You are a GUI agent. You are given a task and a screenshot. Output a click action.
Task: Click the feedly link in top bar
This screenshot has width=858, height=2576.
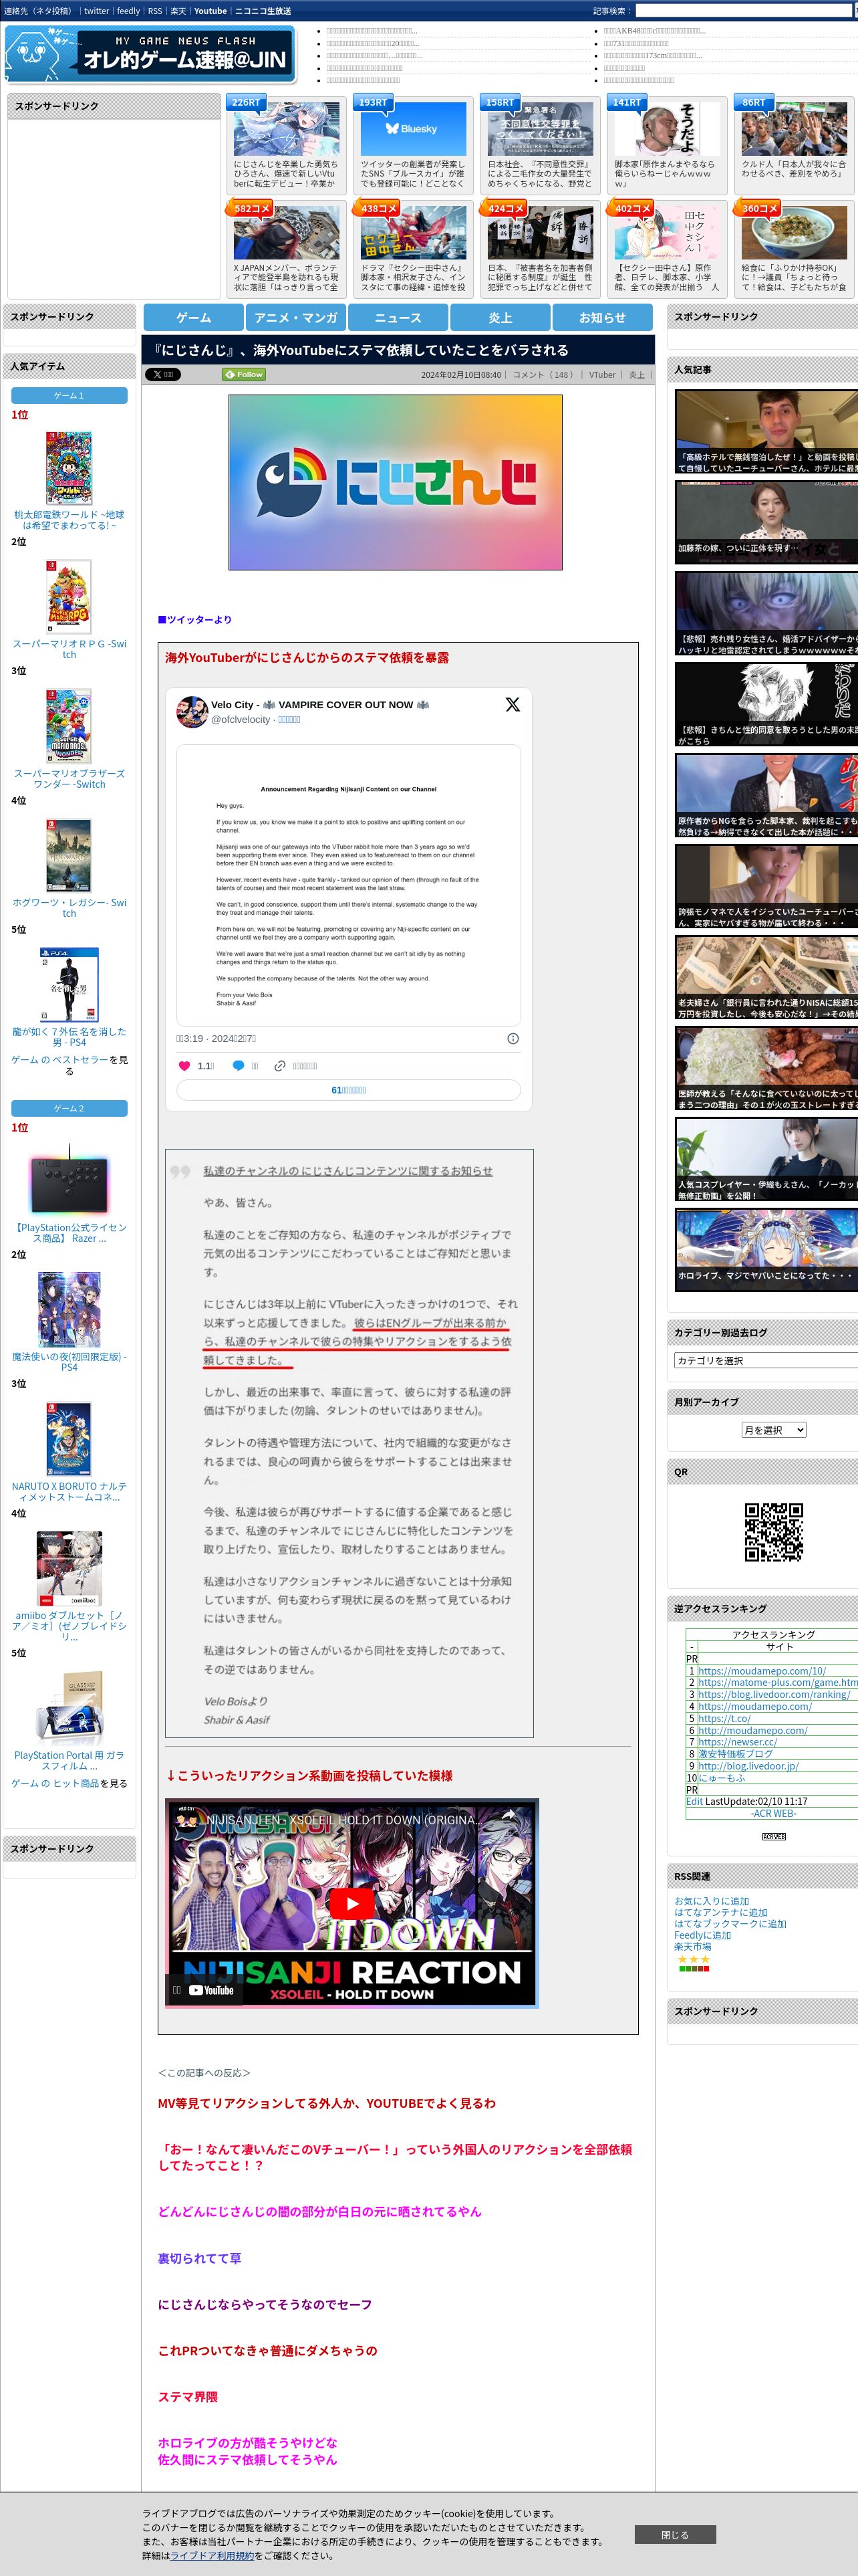pyautogui.click(x=128, y=11)
